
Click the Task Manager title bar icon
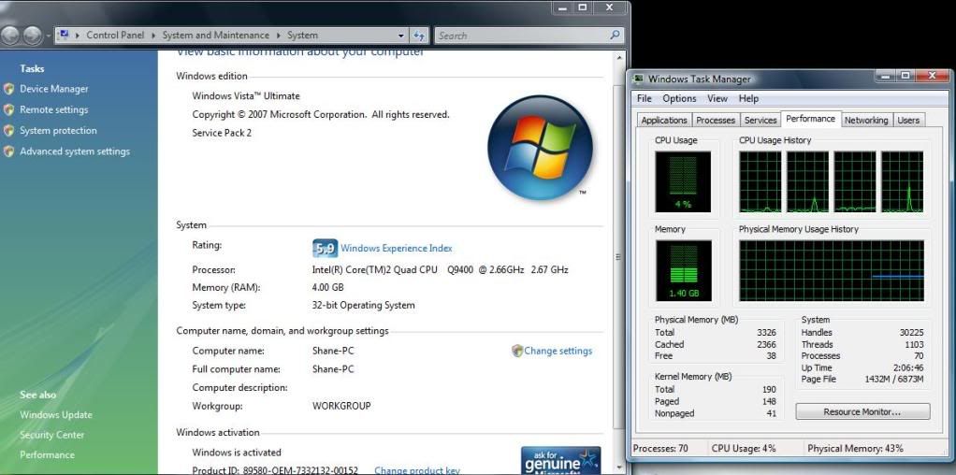point(638,79)
